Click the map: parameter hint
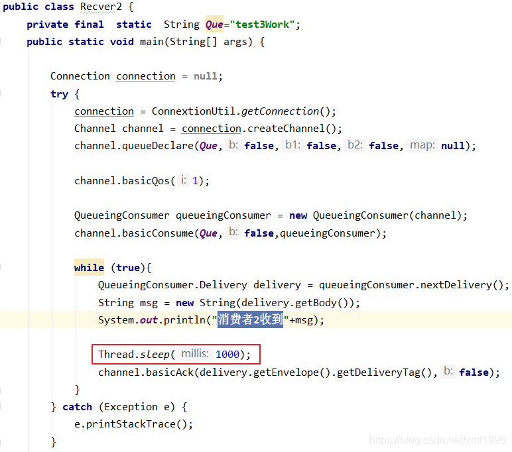The height and width of the screenshot is (452, 512). (x=422, y=144)
